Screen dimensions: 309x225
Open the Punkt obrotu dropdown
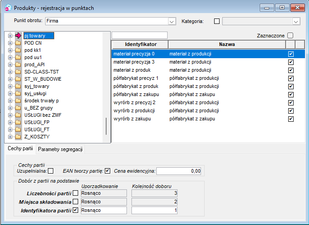point(172,21)
